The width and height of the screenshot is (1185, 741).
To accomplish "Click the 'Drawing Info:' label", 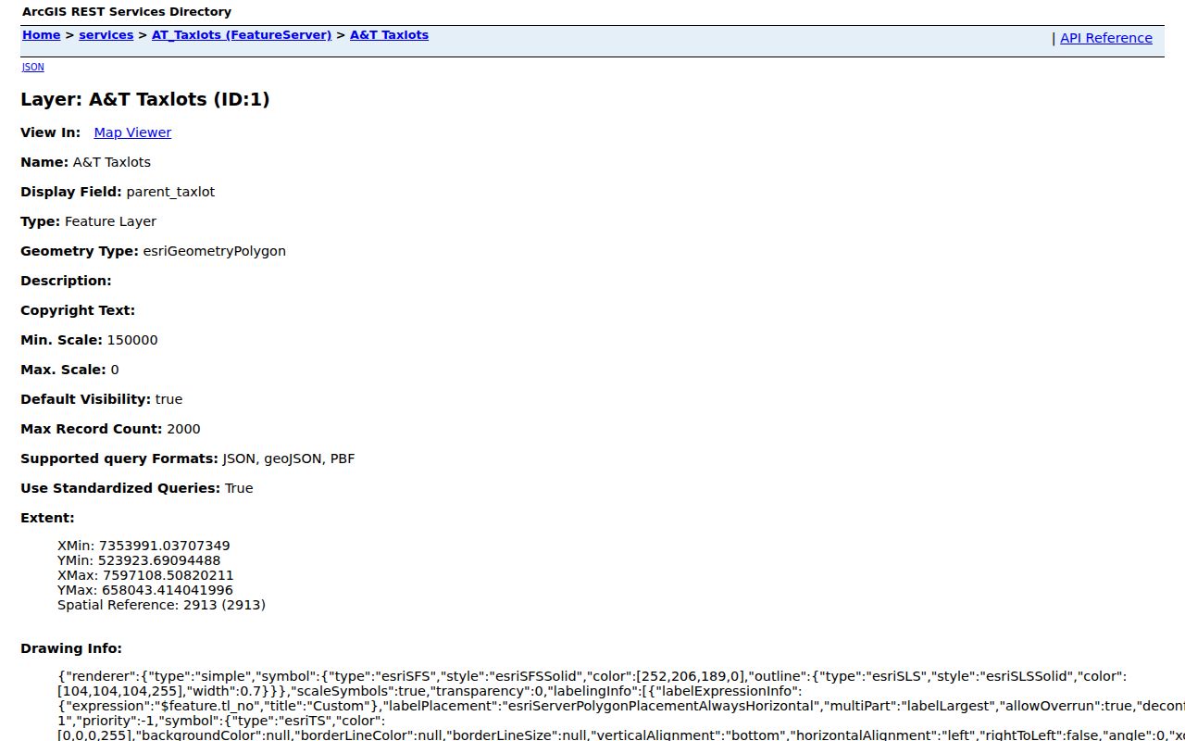I will click(71, 648).
